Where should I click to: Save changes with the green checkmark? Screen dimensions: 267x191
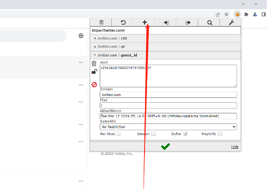point(165,146)
